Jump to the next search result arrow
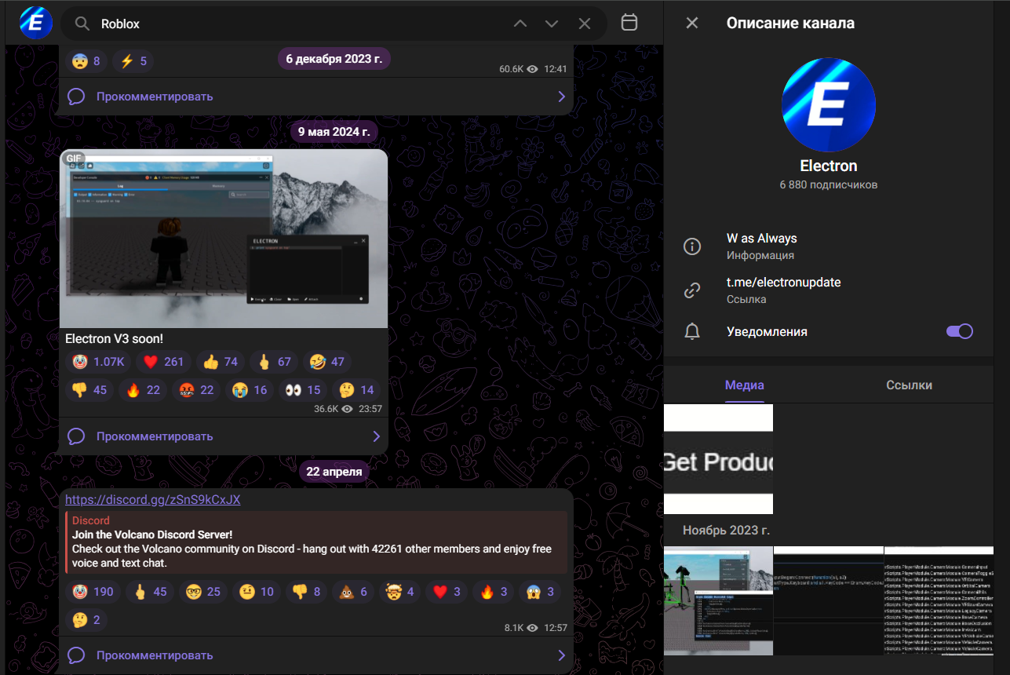Image resolution: width=1010 pixels, height=675 pixels. pos(552,24)
